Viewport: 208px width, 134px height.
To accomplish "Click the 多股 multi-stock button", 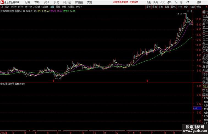I will pyautogui.click(x=161, y=7).
